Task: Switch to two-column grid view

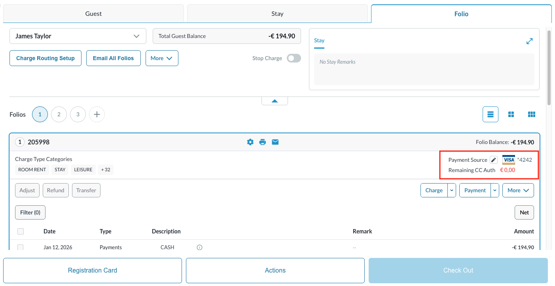Action: pyautogui.click(x=511, y=114)
